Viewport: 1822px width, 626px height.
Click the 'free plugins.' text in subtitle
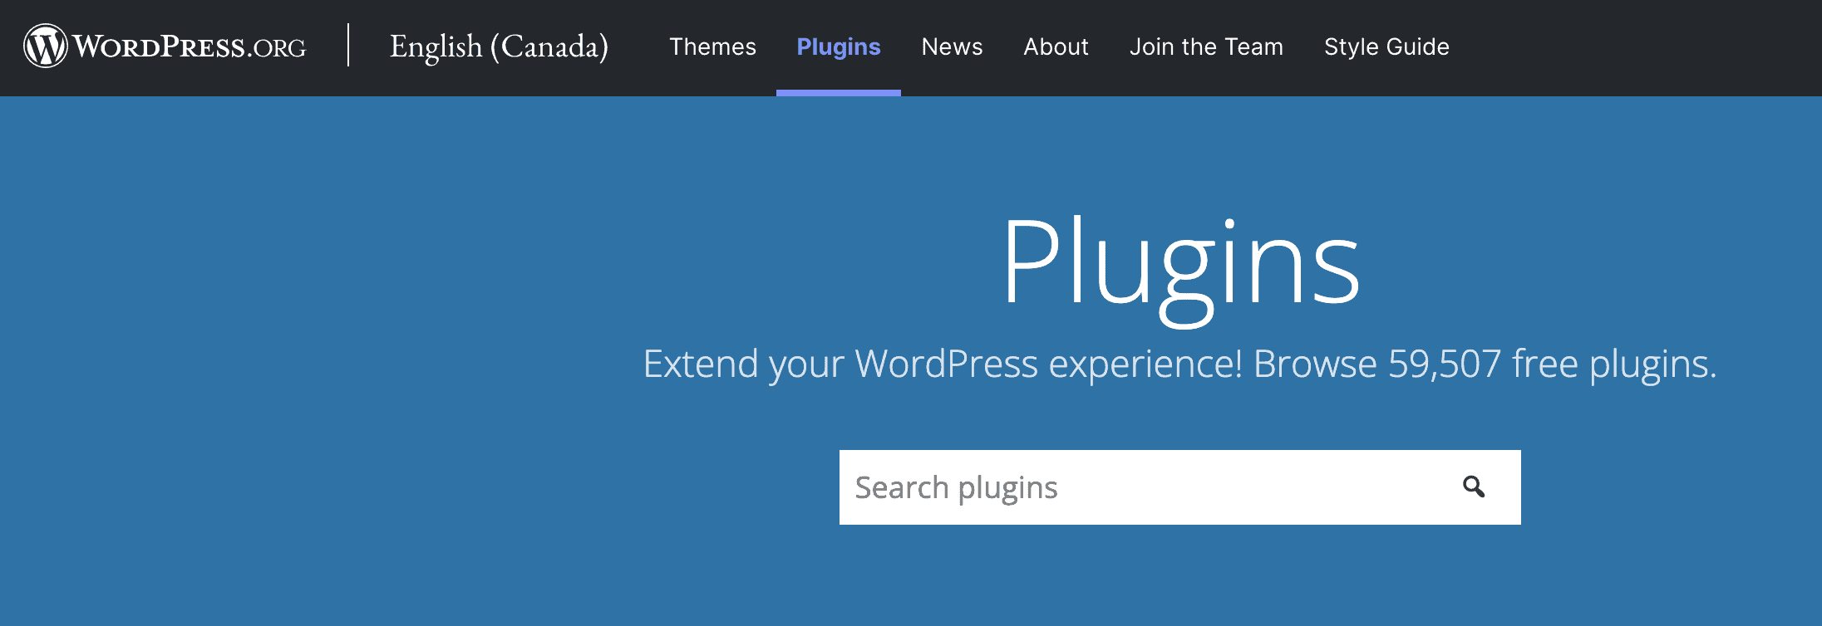[1613, 364]
